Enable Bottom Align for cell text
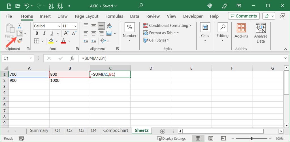This screenshot has height=142, width=290. 101,26
